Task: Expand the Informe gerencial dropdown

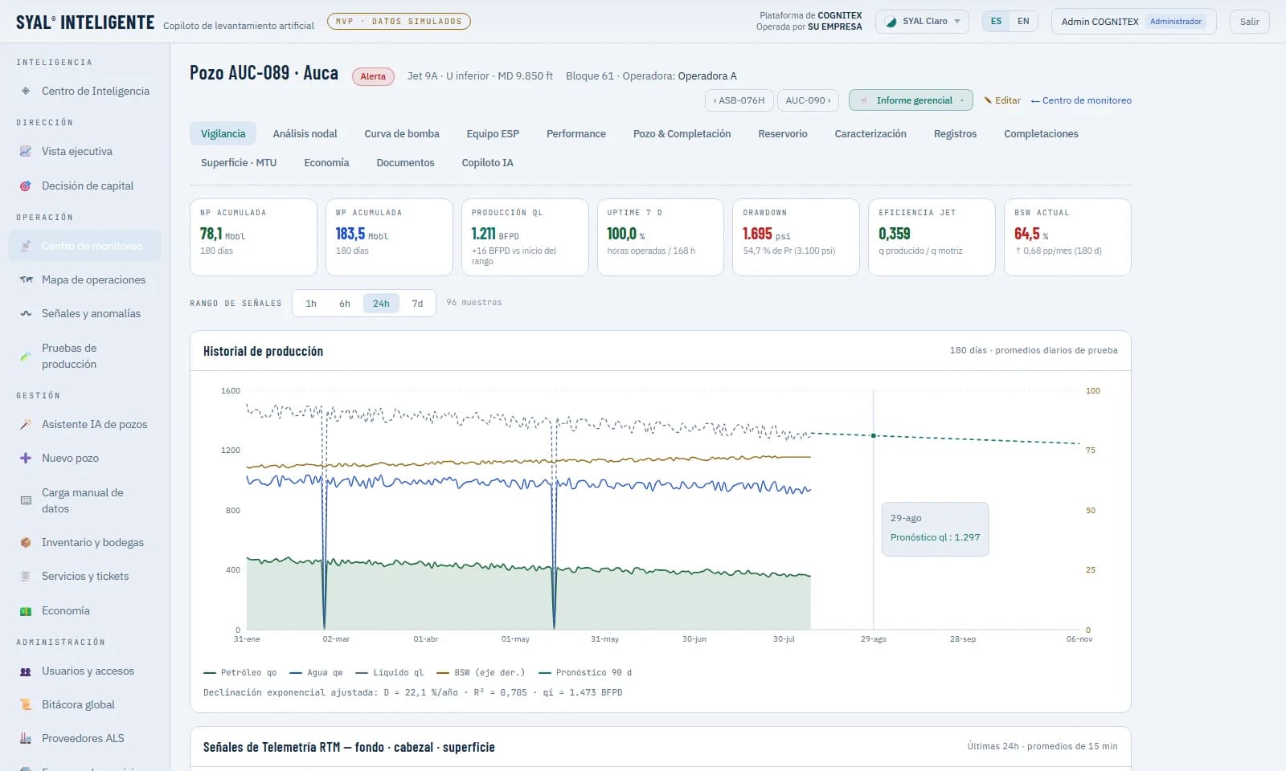Action: 911,100
